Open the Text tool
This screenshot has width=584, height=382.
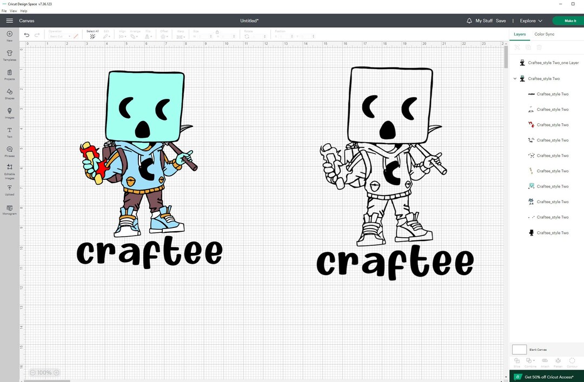[9, 132]
